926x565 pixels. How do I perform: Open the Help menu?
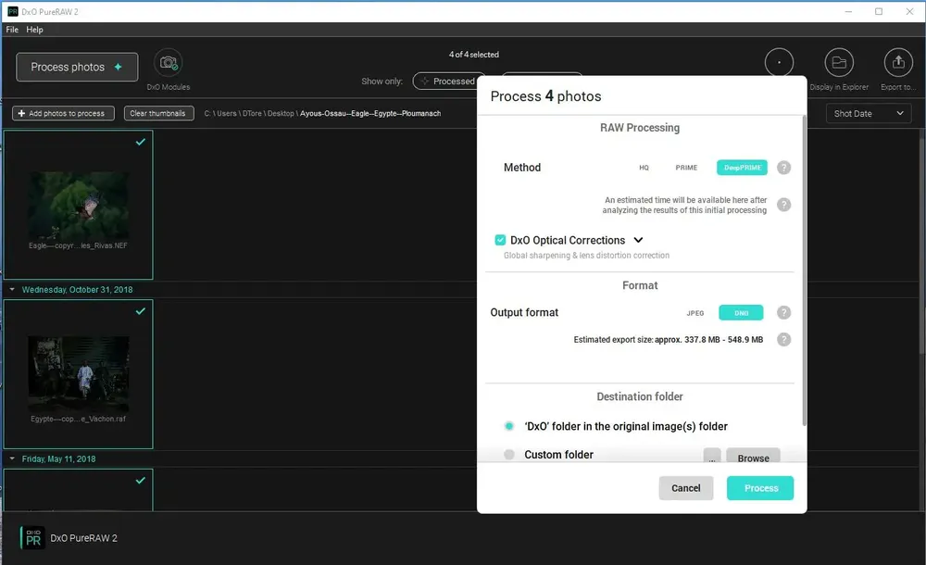34,30
